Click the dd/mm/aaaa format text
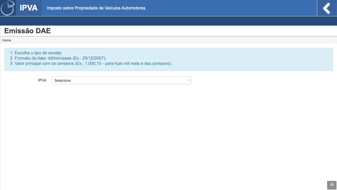337x190 pixels. pyautogui.click(x=60, y=58)
